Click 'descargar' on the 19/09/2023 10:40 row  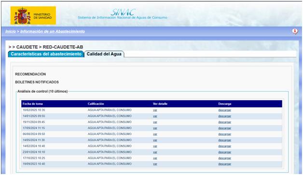point(225,164)
